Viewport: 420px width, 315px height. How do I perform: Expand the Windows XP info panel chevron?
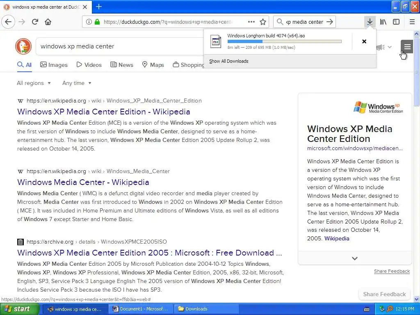pos(355,258)
